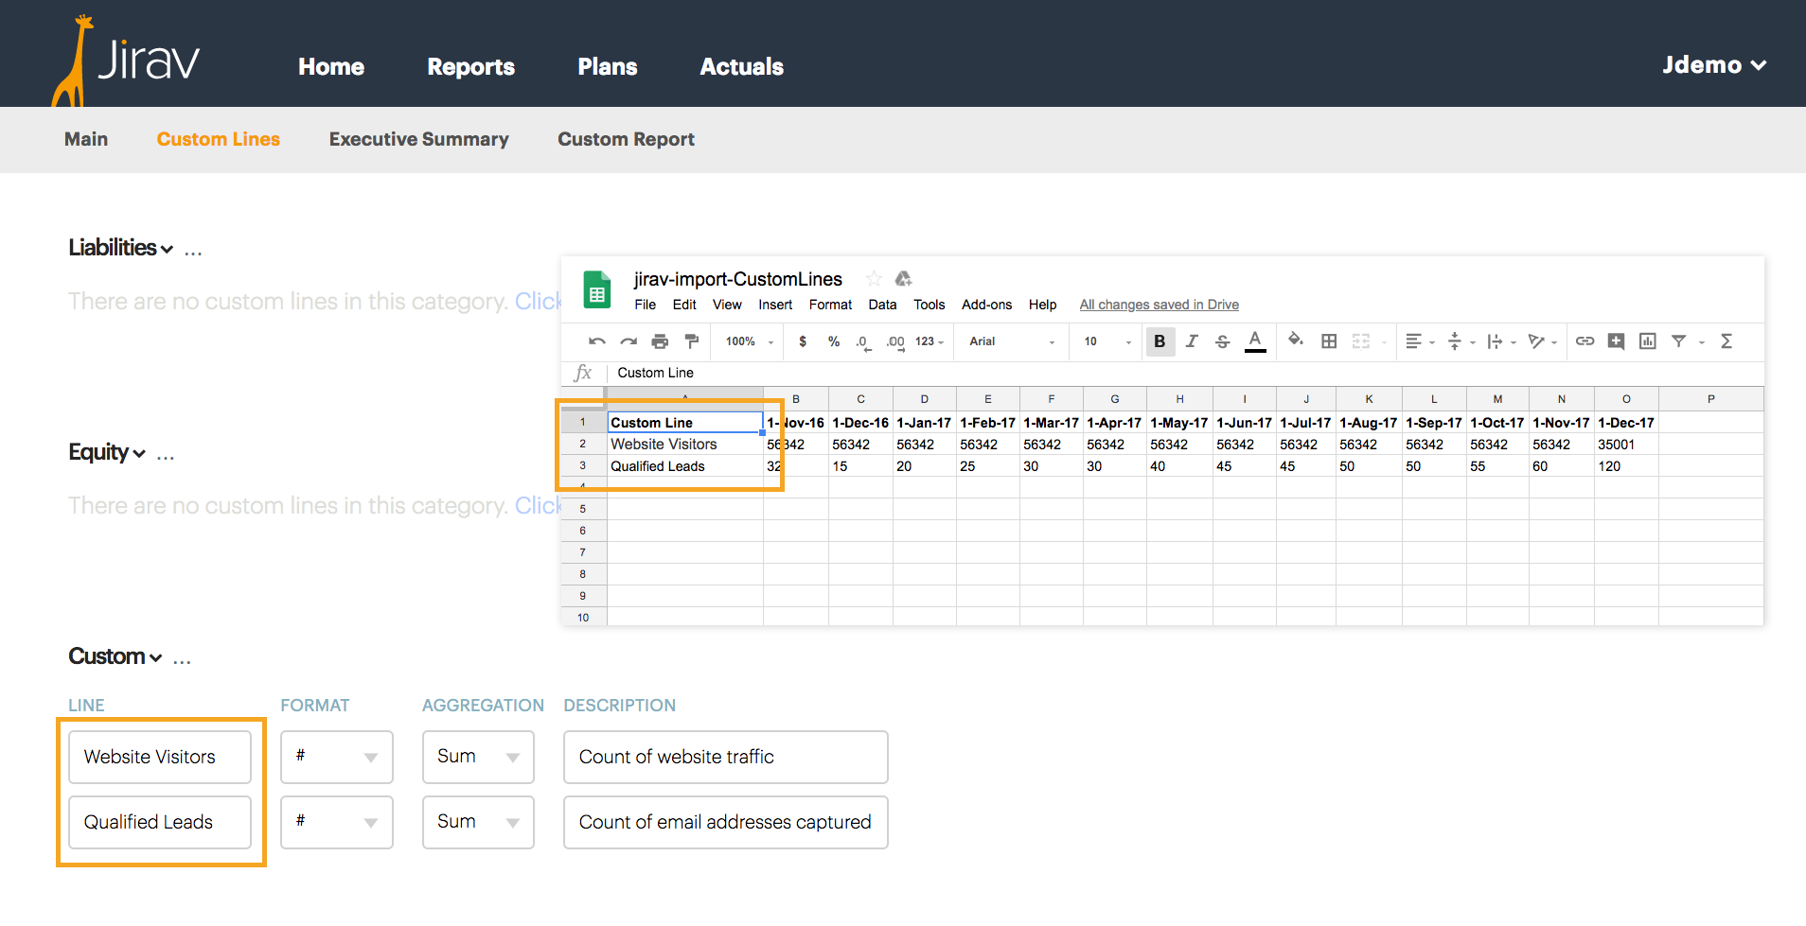Image resolution: width=1806 pixels, height=926 pixels.
Task: Open the Aggregation dropdown for Qualified Leads
Action: tap(478, 822)
